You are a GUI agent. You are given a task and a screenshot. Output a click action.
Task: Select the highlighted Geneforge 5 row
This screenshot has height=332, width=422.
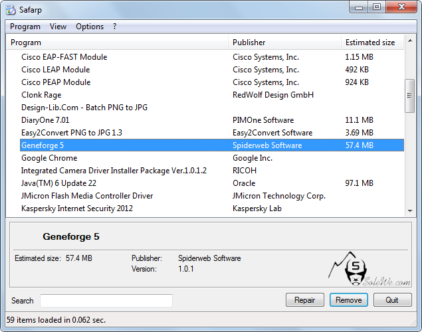pos(212,145)
